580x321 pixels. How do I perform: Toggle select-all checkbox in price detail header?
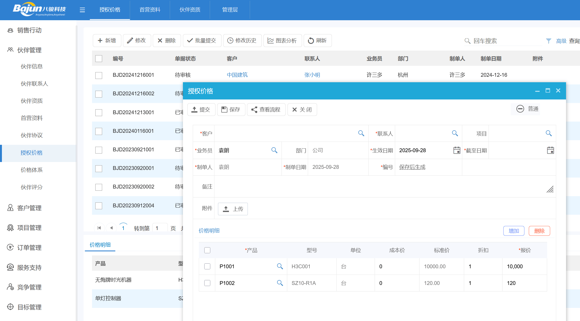(x=207, y=250)
